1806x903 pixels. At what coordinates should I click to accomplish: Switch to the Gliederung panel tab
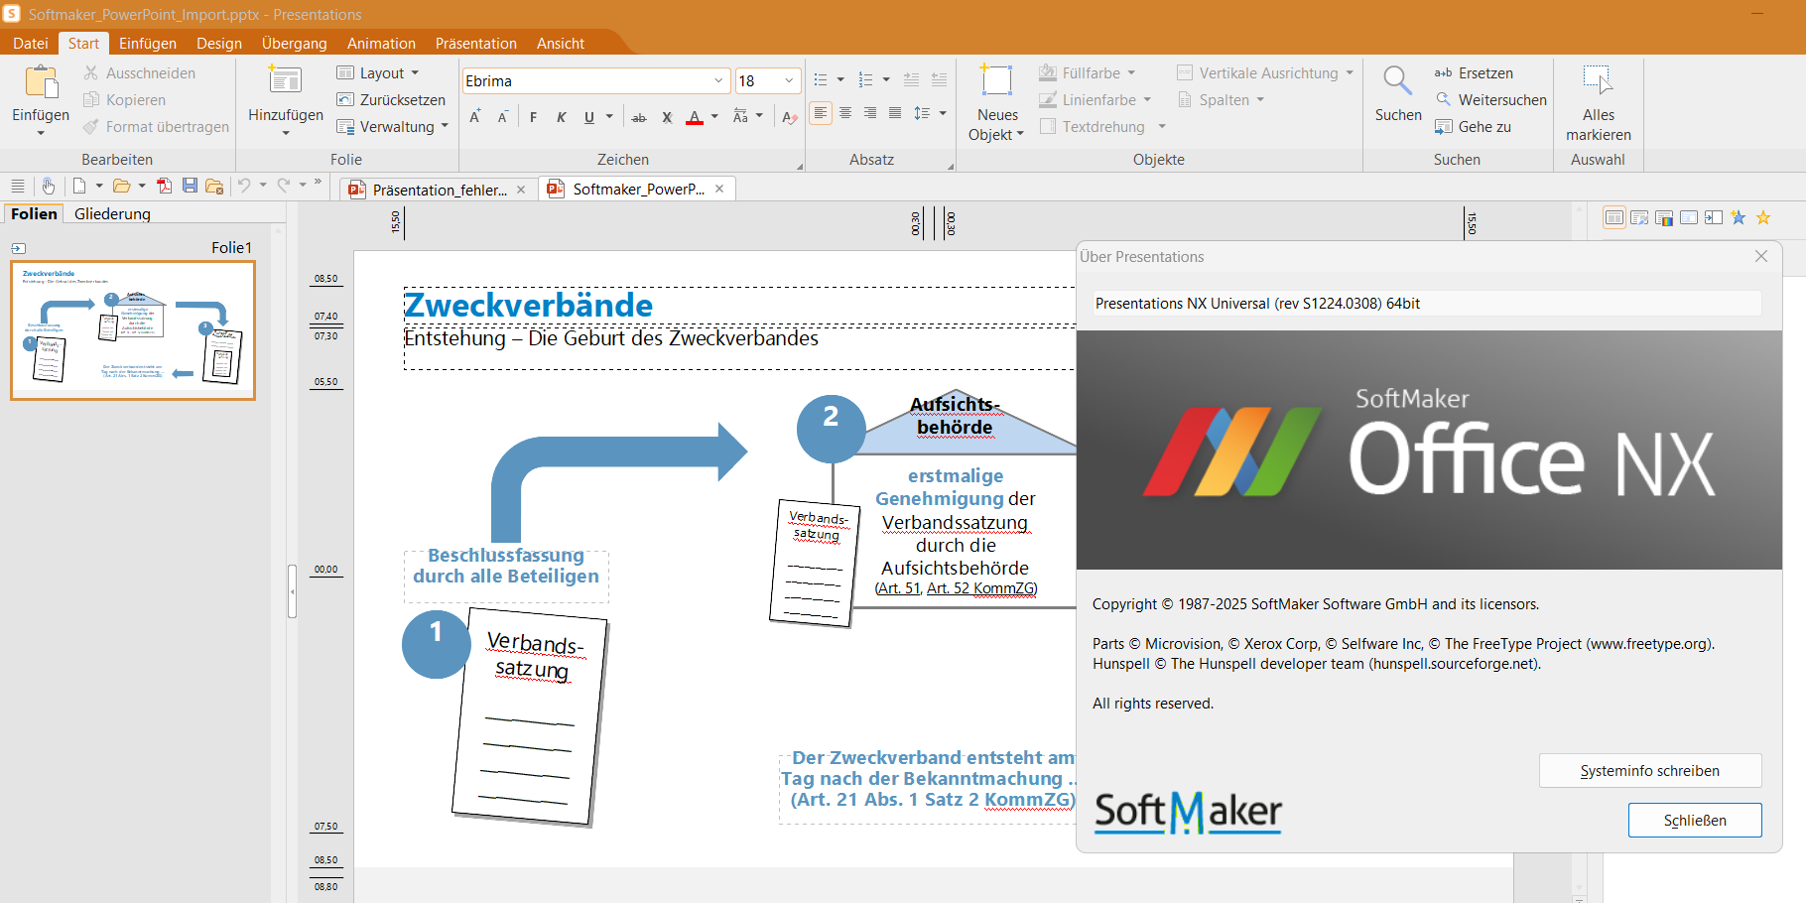112,214
